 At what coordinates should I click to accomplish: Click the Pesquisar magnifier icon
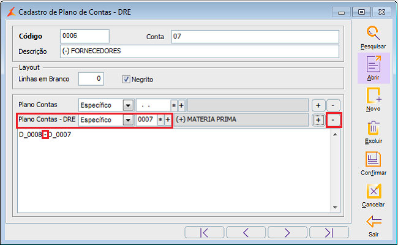[373, 33]
